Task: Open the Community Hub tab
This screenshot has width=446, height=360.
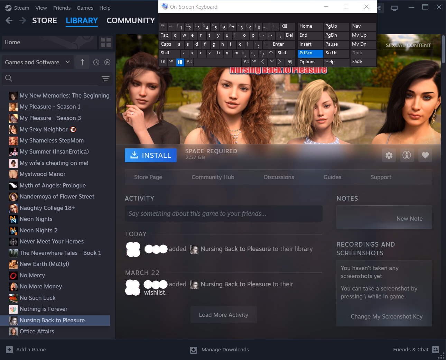Action: (213, 177)
